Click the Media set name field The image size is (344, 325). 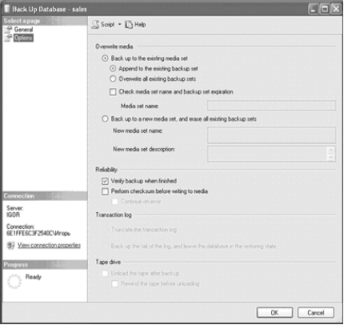[x=271, y=106]
